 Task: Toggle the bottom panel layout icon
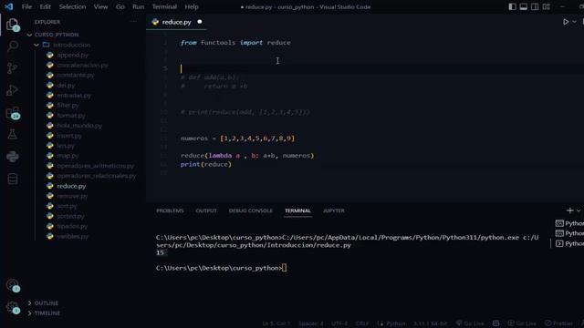[x=523, y=6]
